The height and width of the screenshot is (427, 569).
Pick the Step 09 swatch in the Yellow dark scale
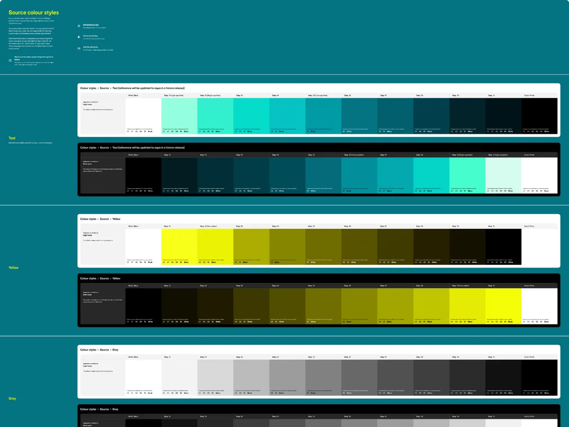468,306
